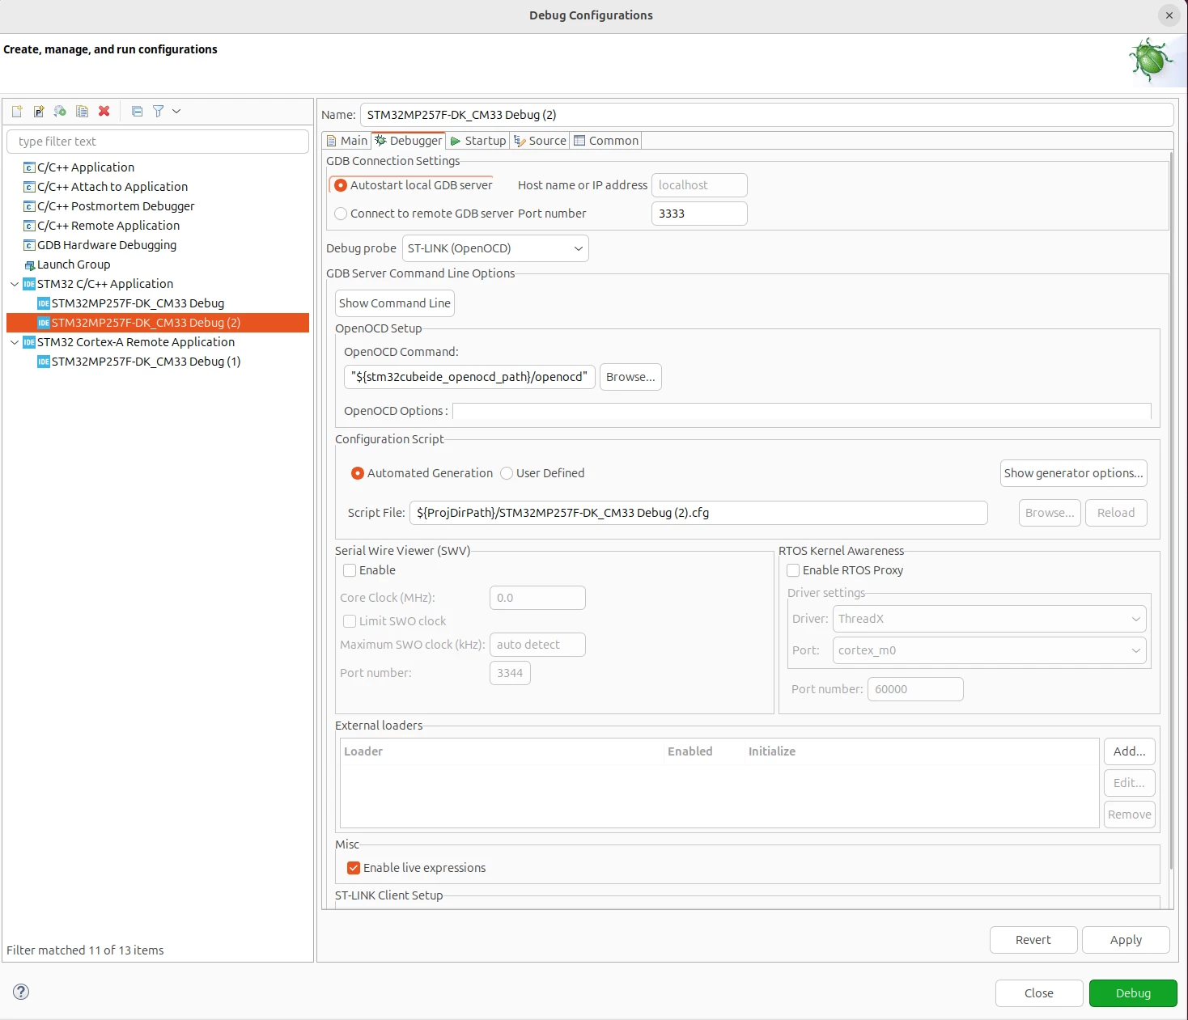Viewport: 1188px width, 1020px height.
Task: Browse for the OpenOCD command path
Action: tap(630, 377)
